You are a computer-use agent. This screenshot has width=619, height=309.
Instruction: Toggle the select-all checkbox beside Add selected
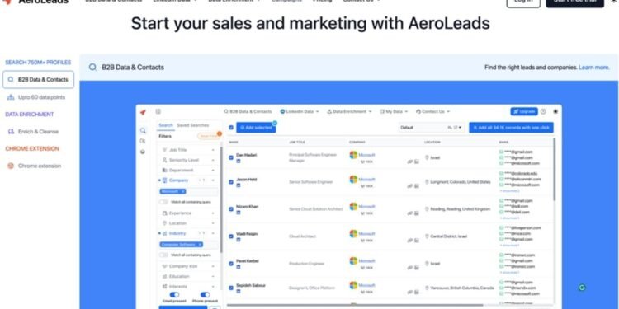[x=231, y=127]
